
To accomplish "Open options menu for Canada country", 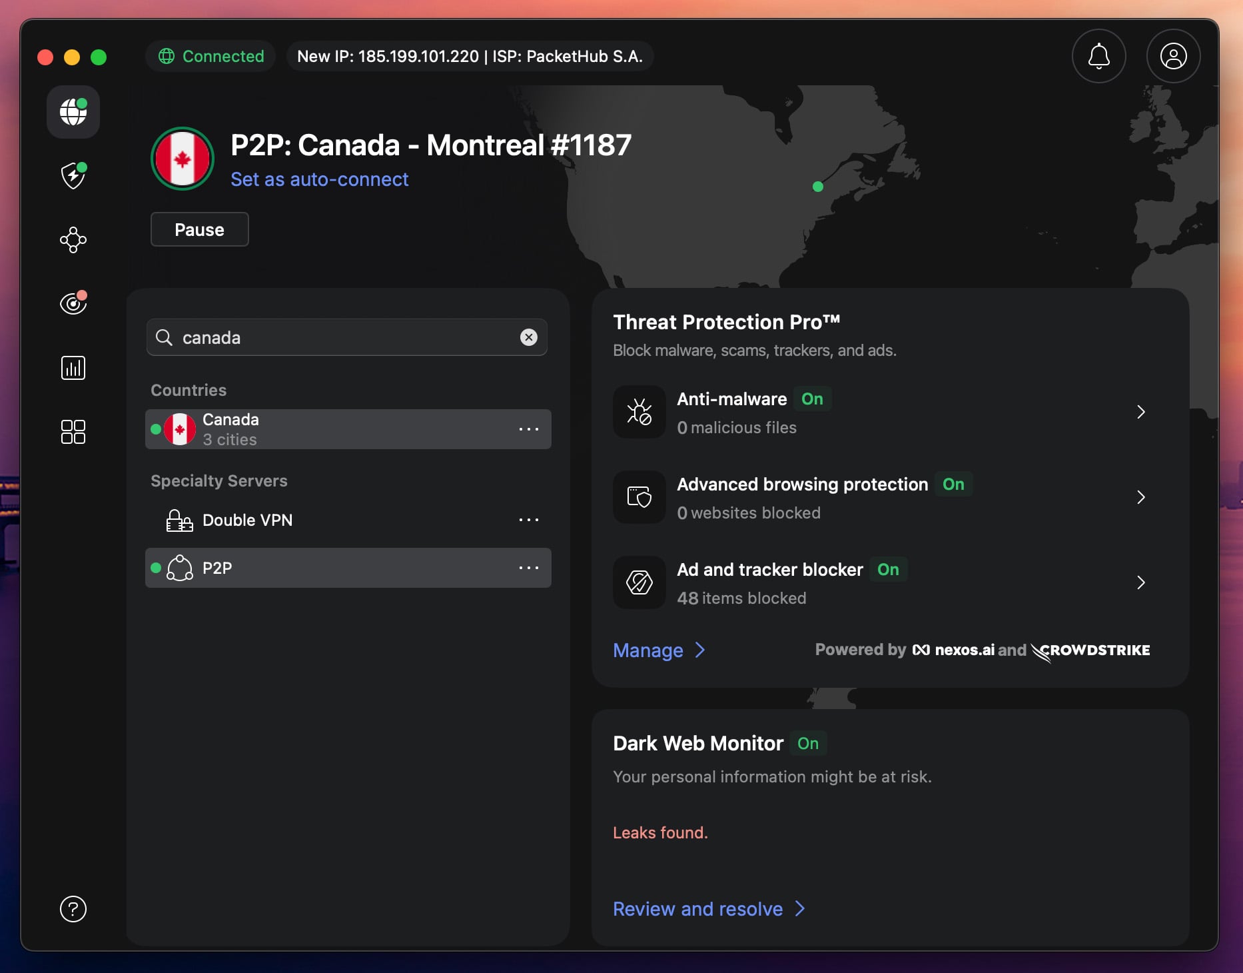I will (528, 429).
